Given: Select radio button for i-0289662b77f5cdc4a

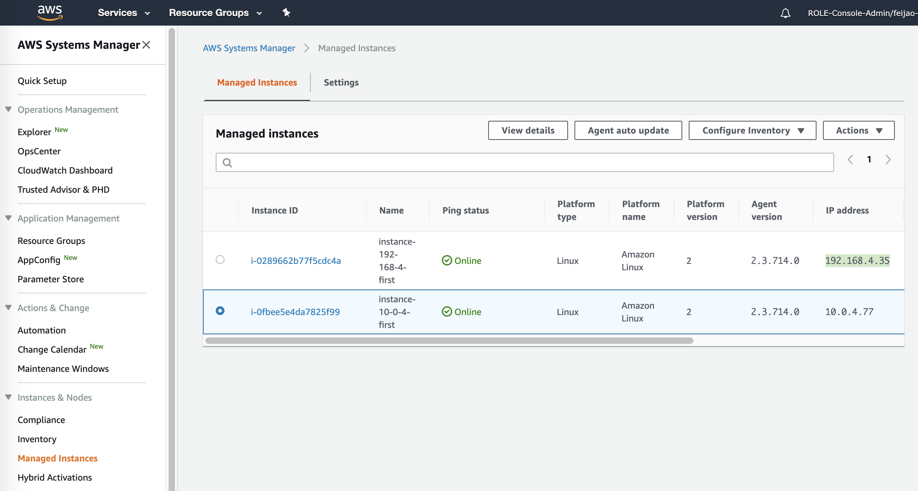Looking at the screenshot, I should 220,259.
